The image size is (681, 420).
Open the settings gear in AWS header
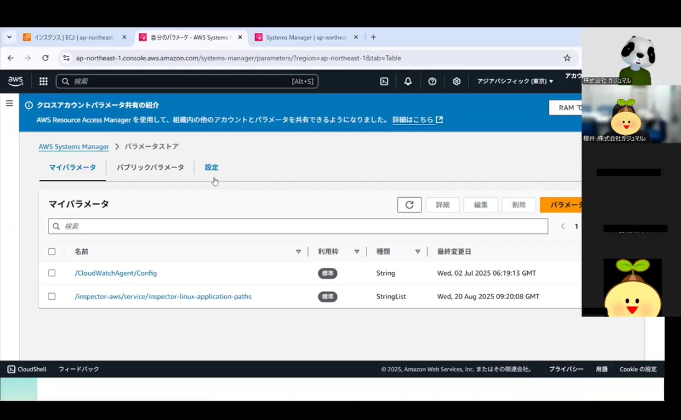[x=456, y=82]
